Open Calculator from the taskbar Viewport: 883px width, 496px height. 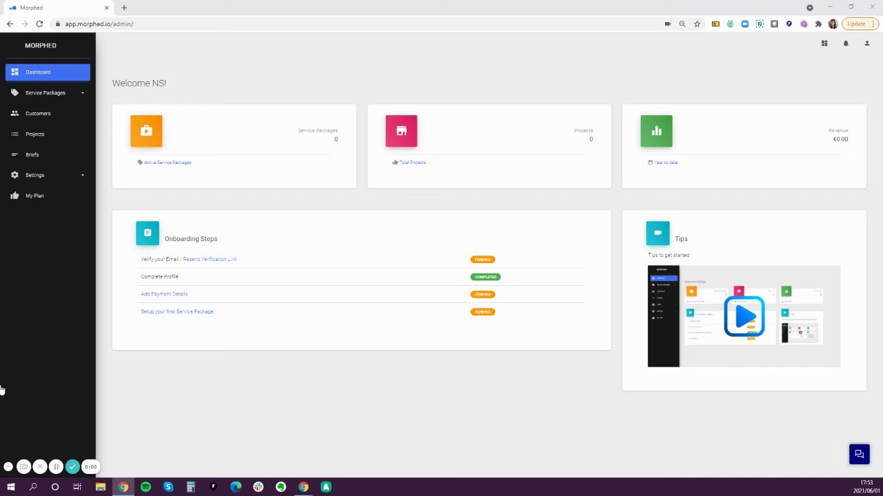(x=190, y=487)
